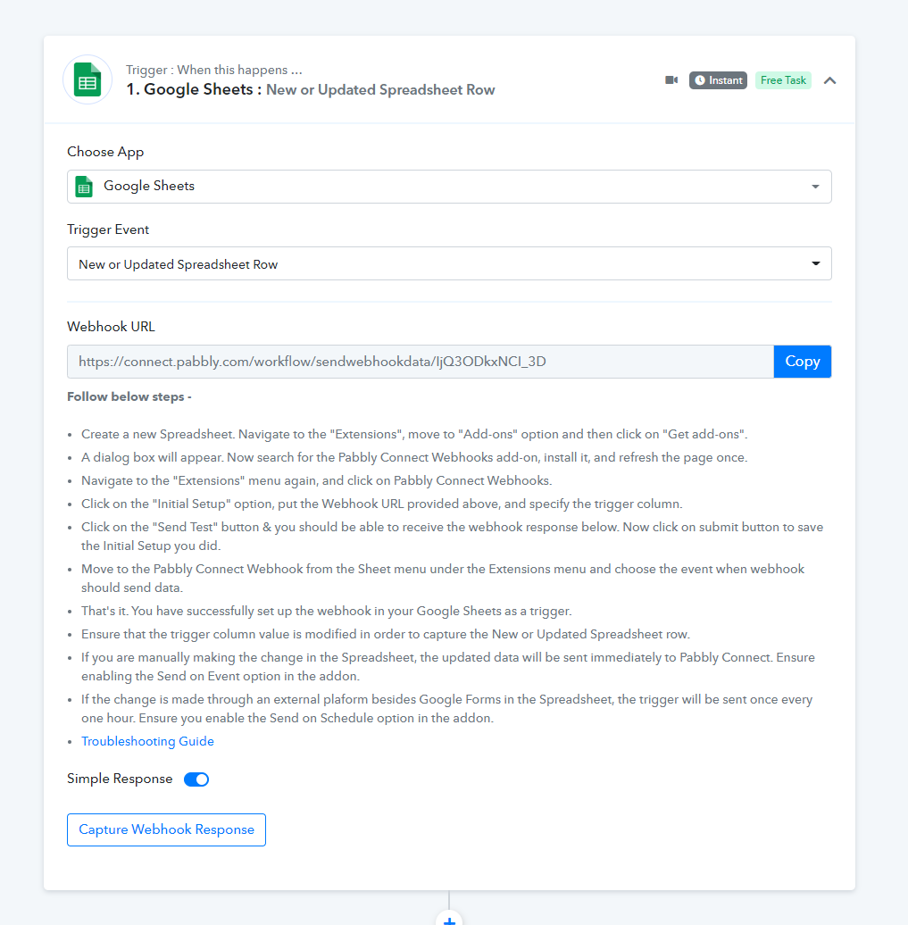This screenshot has height=925, width=908.
Task: Click the Google Sheets logo in trigger header
Action: coord(87,79)
